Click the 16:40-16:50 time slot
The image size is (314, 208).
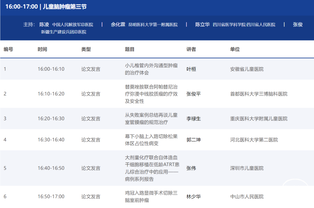tap(51, 168)
